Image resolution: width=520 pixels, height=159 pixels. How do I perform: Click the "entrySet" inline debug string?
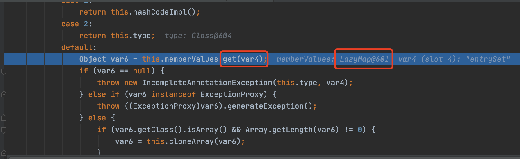487,59
